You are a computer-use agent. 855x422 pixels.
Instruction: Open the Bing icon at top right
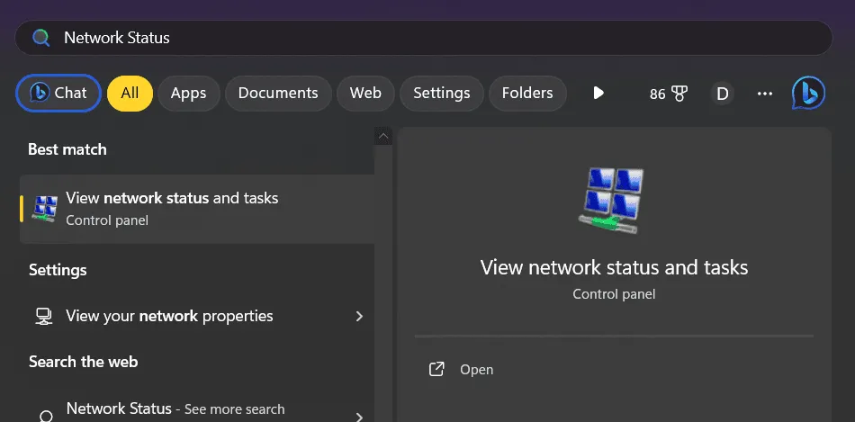click(809, 94)
